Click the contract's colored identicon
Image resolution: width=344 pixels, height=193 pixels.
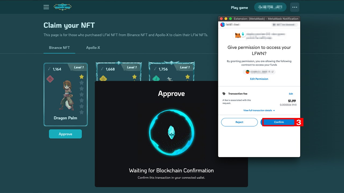click(248, 72)
